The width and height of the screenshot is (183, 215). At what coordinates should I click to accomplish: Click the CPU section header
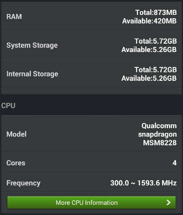tap(8, 105)
